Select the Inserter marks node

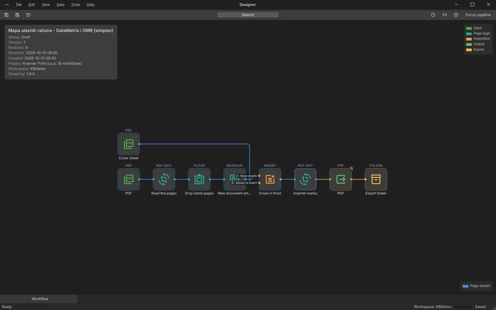[x=305, y=179]
